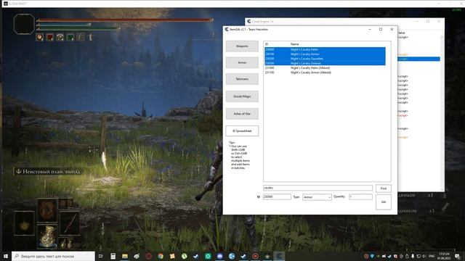Click the top spell quick slot in HUD

pos(47,210)
